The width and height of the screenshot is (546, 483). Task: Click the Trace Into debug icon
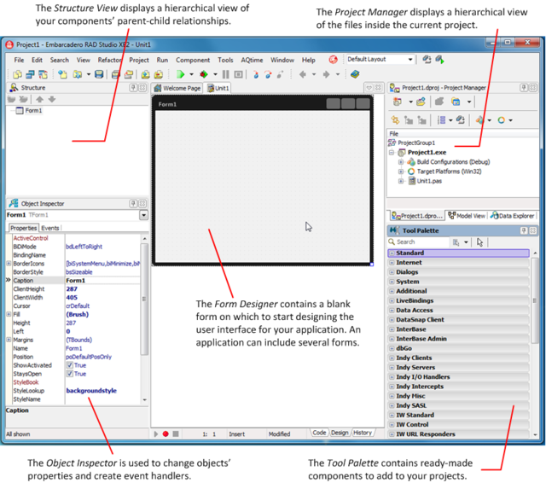(x=256, y=74)
